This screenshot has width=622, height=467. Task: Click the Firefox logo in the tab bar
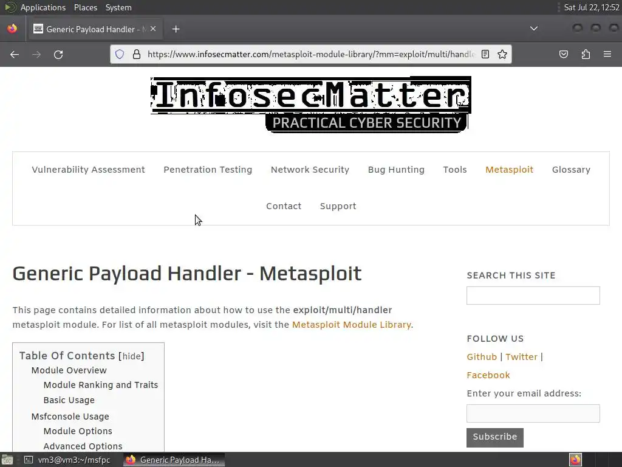pos(12,29)
